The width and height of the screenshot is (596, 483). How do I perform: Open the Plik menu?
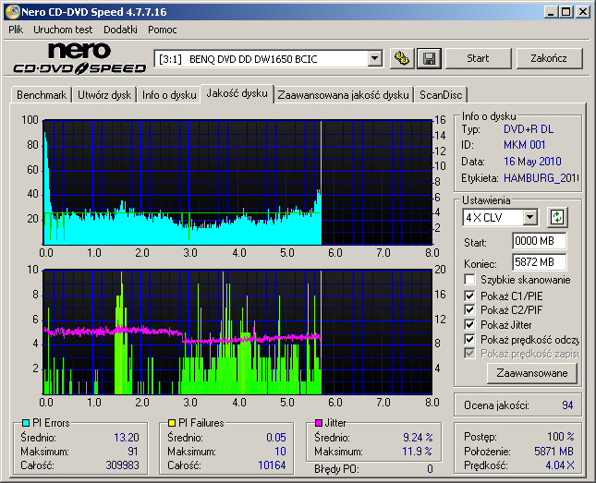(16, 30)
